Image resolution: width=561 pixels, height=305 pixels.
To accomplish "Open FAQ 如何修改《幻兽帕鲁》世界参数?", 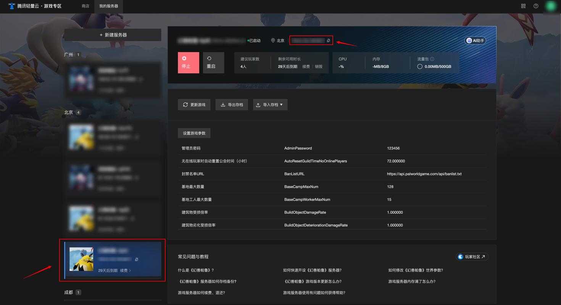I will (416, 270).
